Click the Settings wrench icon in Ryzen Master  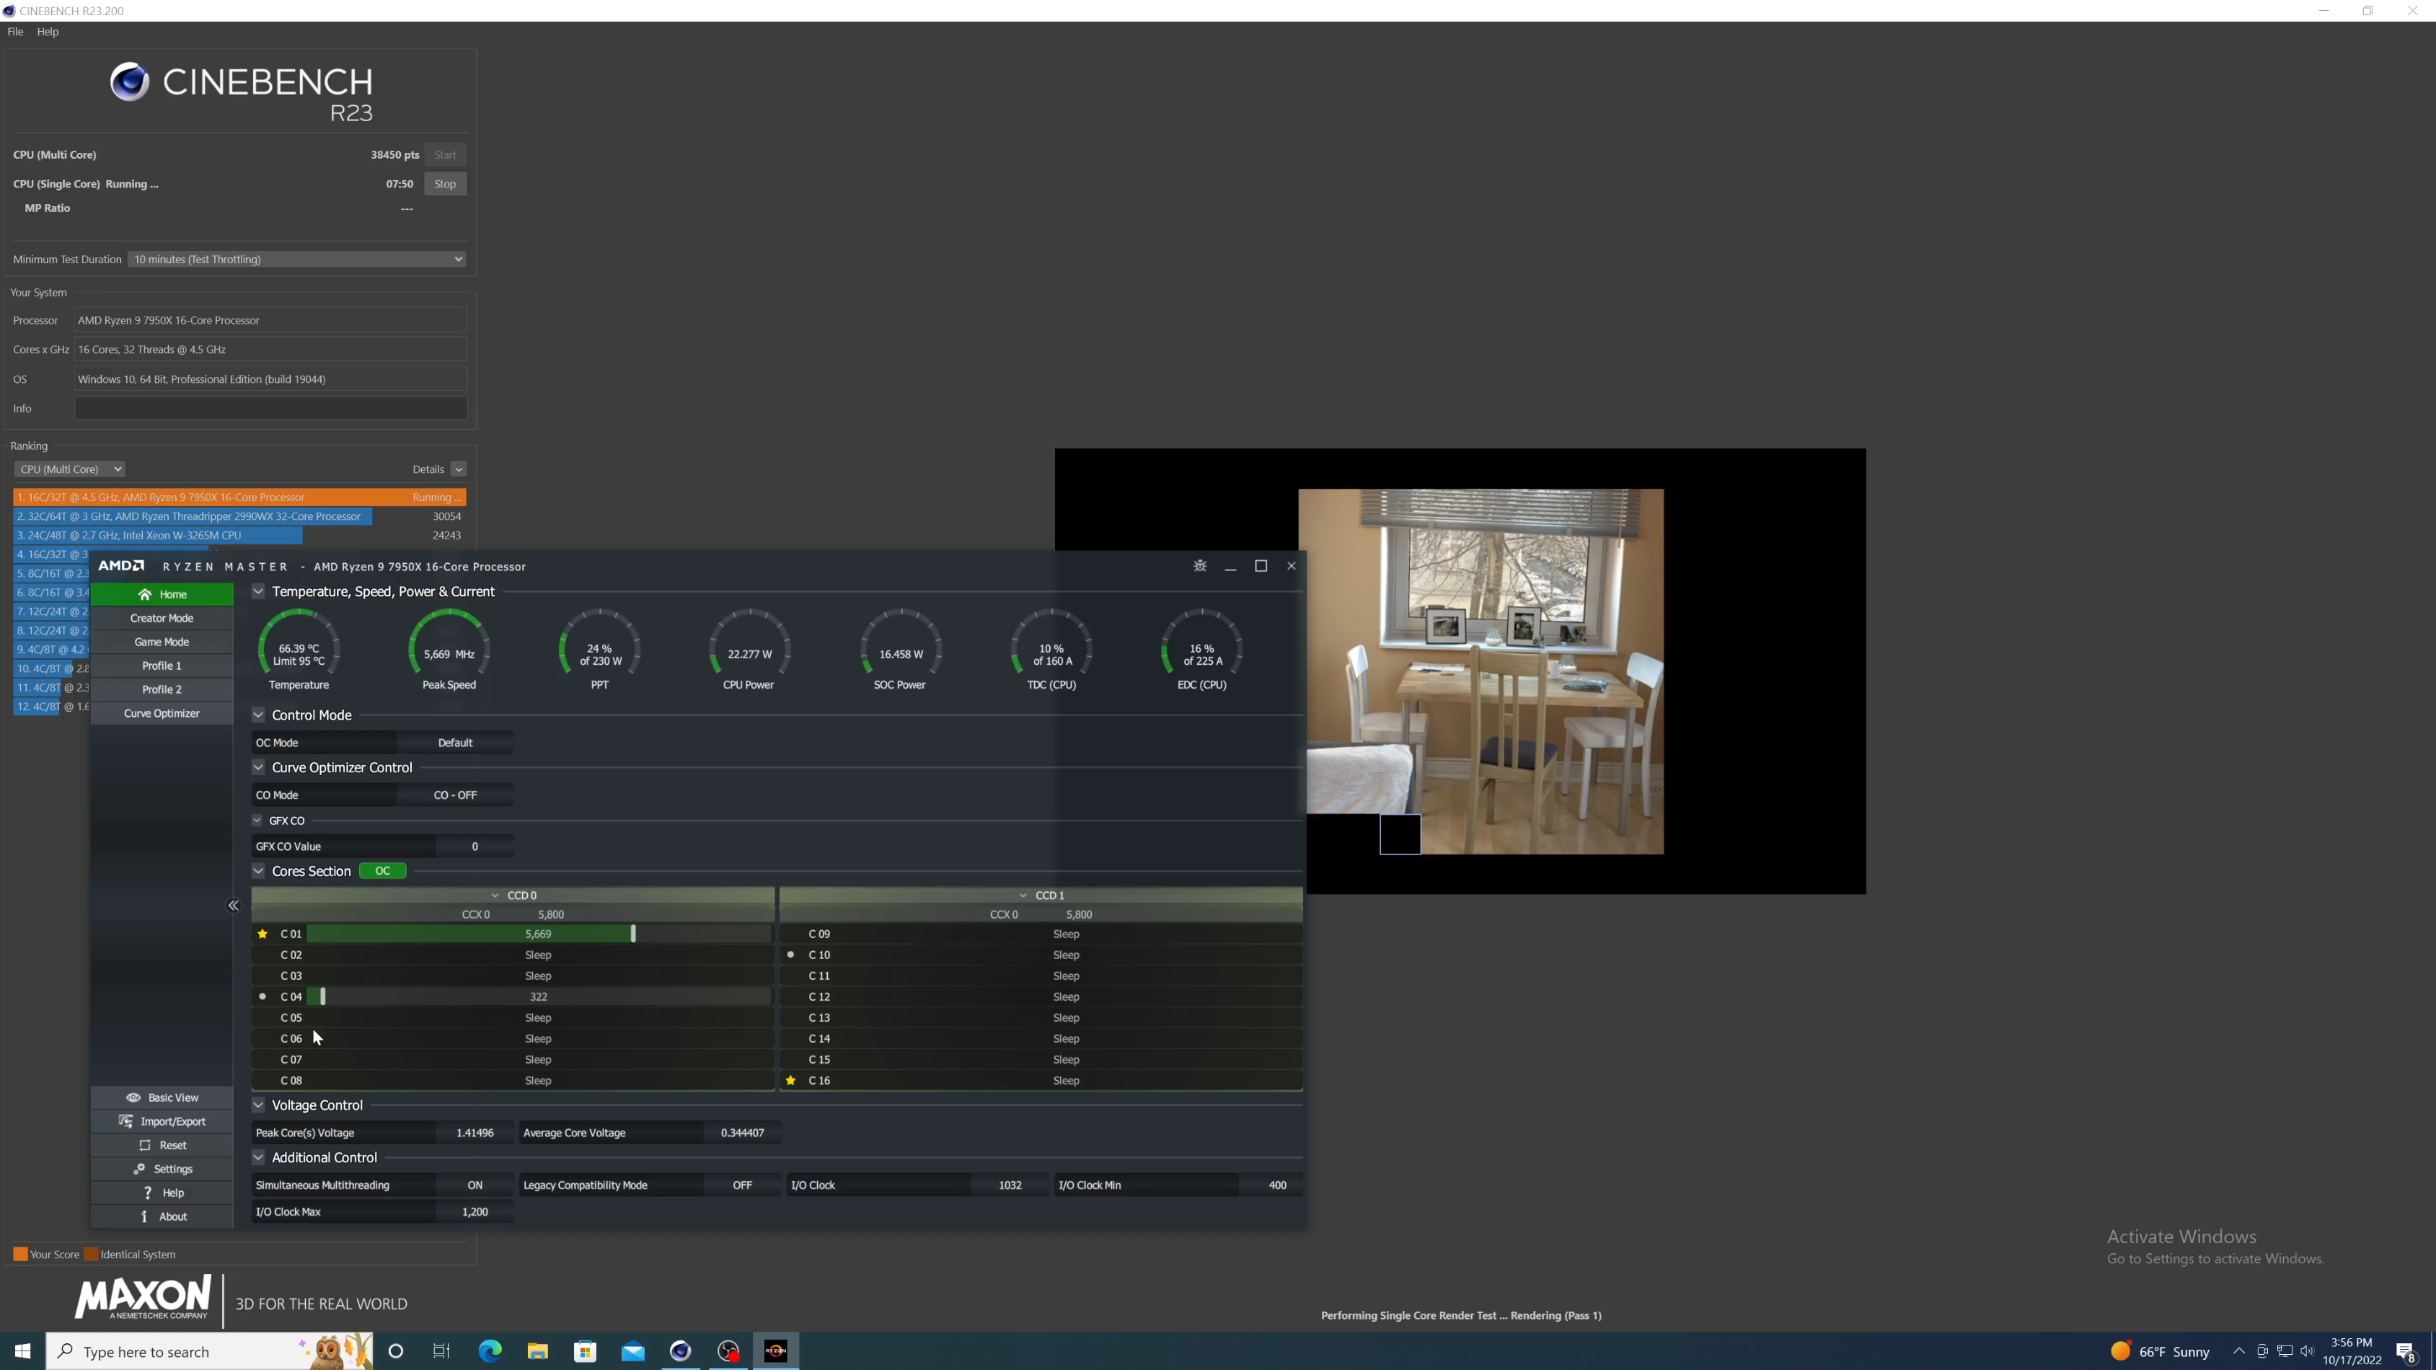[x=139, y=1169]
